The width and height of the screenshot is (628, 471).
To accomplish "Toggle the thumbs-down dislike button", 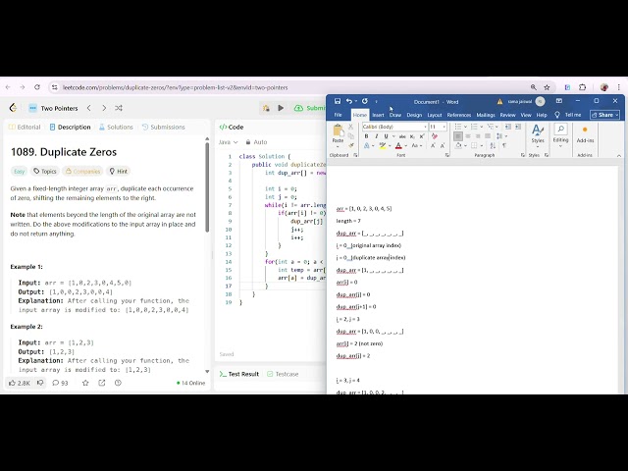I will pos(41,383).
